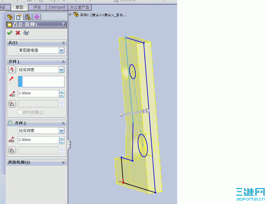Click the 方向1 section title
Image resolution: width=268 pixels, height=204 pixels.
click(14, 62)
